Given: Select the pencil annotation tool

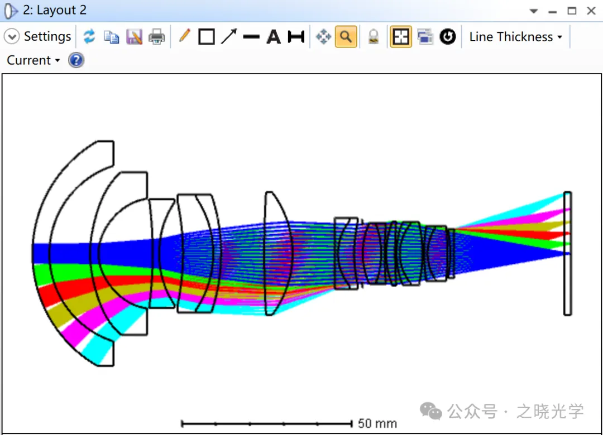Looking at the screenshot, I should (x=184, y=37).
